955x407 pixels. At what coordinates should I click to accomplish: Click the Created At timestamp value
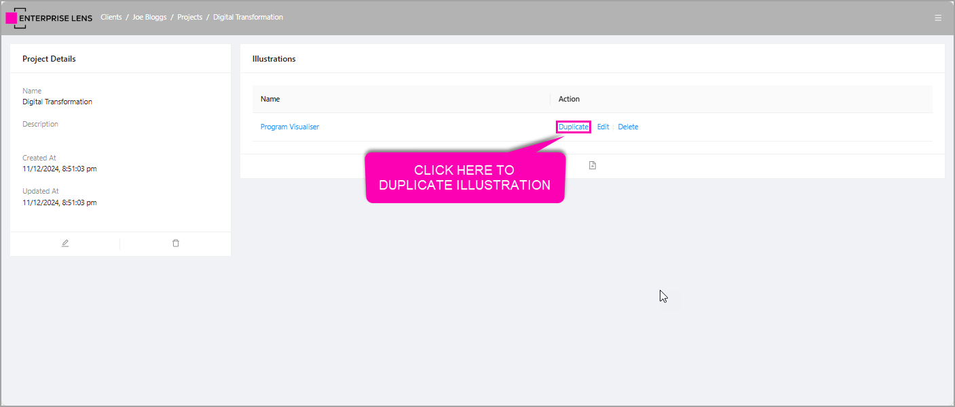[60, 169]
